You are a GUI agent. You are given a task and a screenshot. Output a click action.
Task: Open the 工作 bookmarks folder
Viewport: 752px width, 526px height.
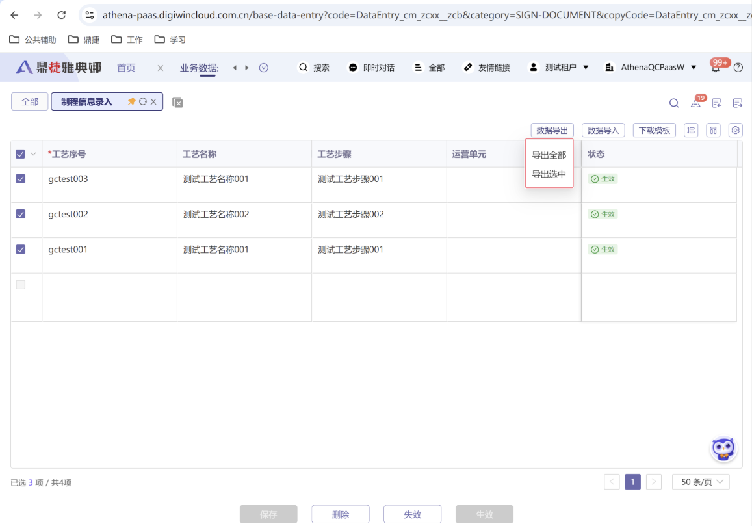coord(127,40)
